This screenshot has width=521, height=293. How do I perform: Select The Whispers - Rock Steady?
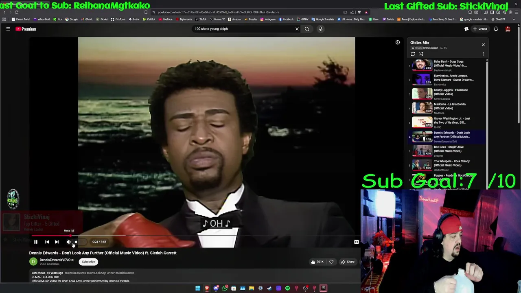pyautogui.click(x=447, y=165)
